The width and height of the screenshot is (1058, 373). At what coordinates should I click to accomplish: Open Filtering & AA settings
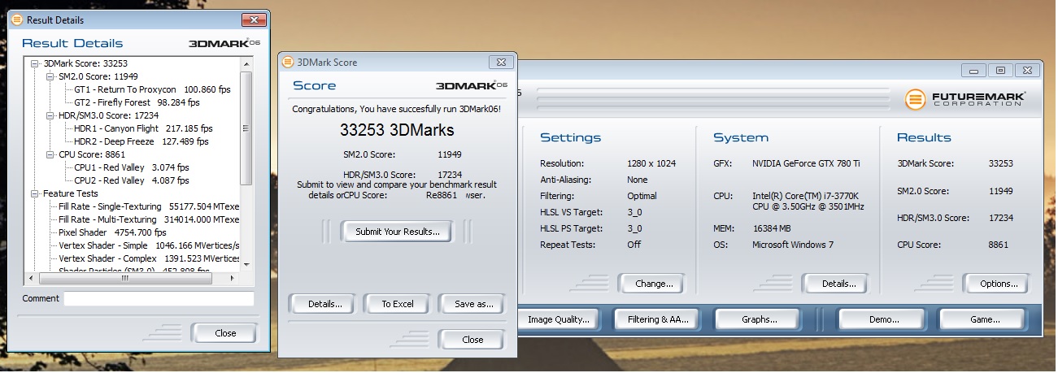point(658,319)
